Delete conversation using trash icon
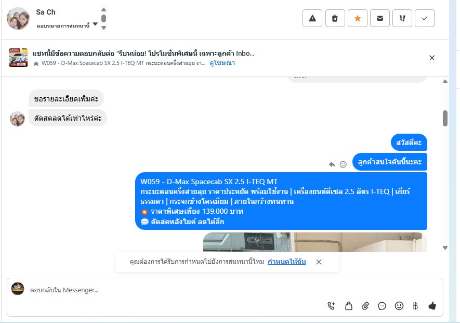The height and width of the screenshot is (323, 460). pos(335,18)
